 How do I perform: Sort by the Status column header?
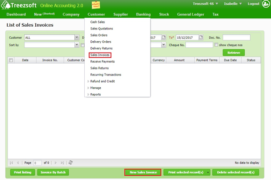[251, 60]
